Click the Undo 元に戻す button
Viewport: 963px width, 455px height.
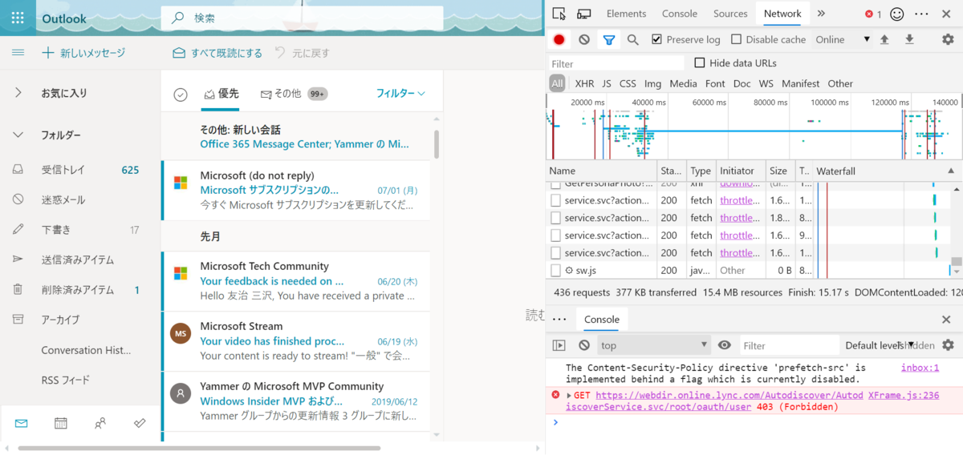tap(302, 53)
